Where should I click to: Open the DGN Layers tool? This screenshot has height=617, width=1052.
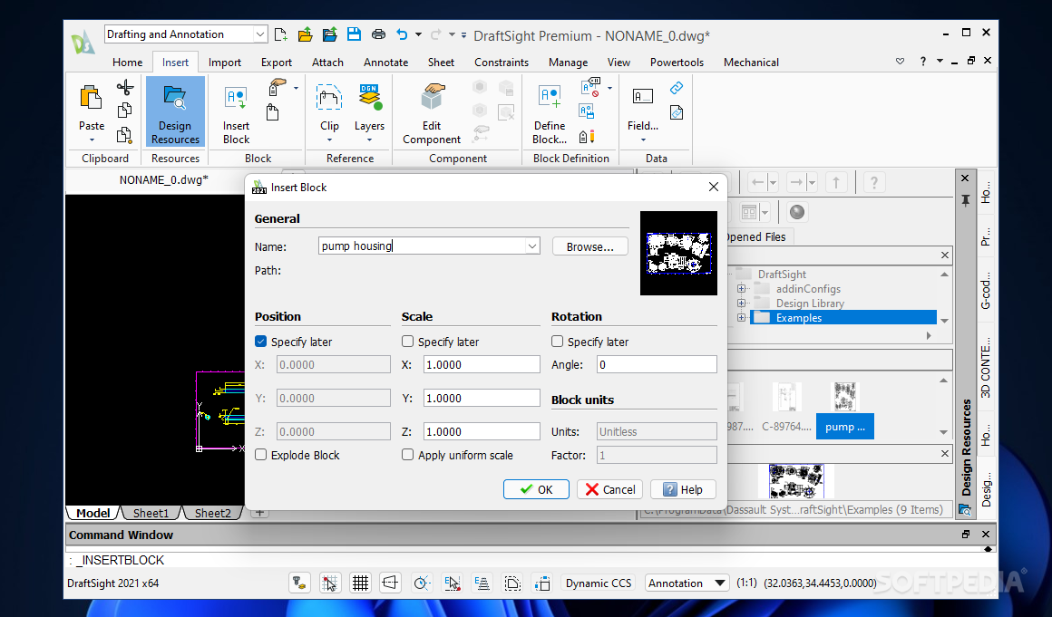point(370,98)
